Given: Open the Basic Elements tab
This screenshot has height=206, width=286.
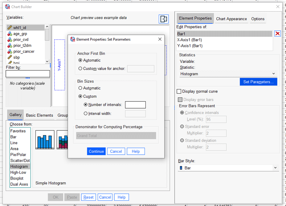Looking at the screenshot, I should click(39, 115).
